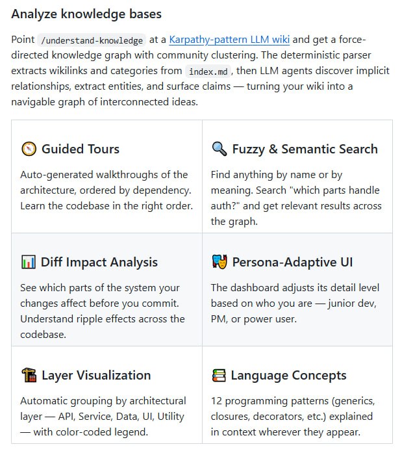Click the dashboard adjusts its detail level text
The image size is (413, 453).
[x=295, y=303]
